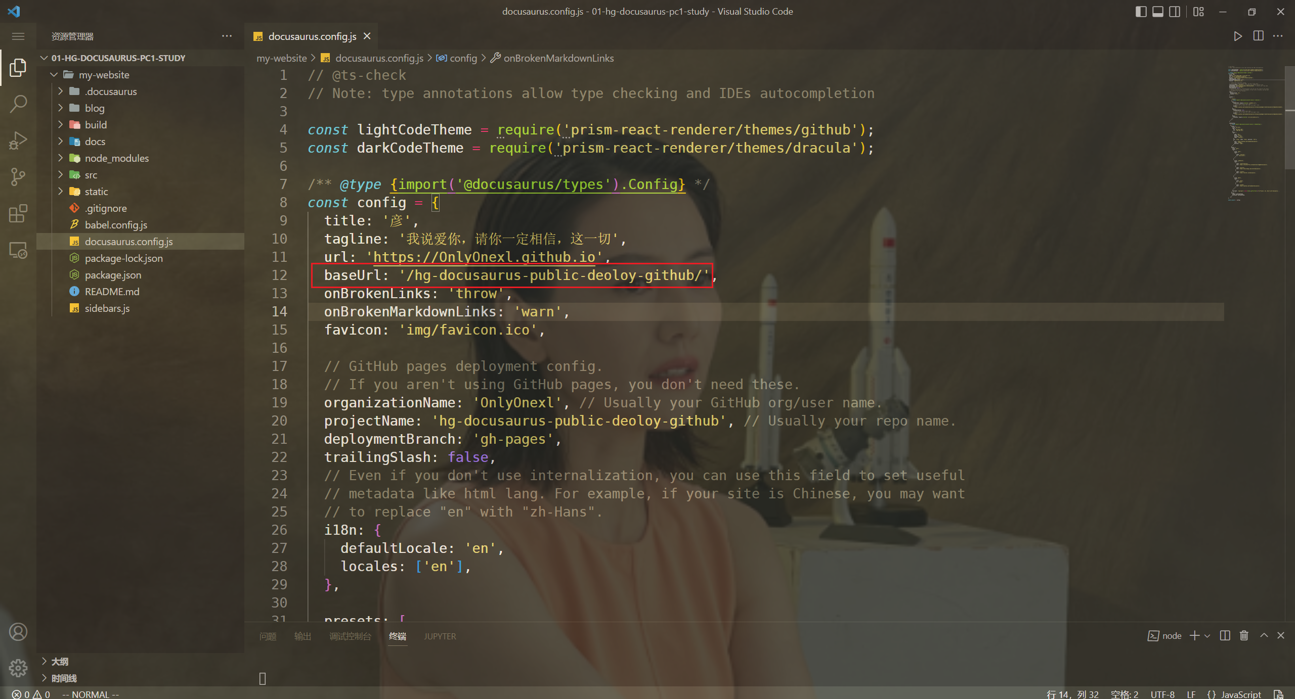
Task: Switch to the 问题 problems tab
Action: [x=268, y=636]
